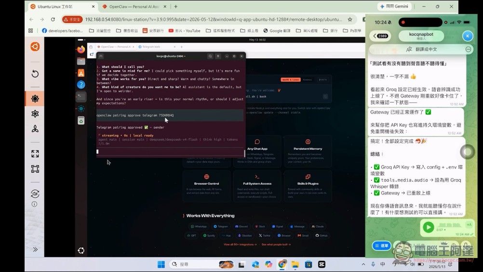483x272 pixels.
Task: Open the kocqnapbot chat header
Action: [421, 36]
